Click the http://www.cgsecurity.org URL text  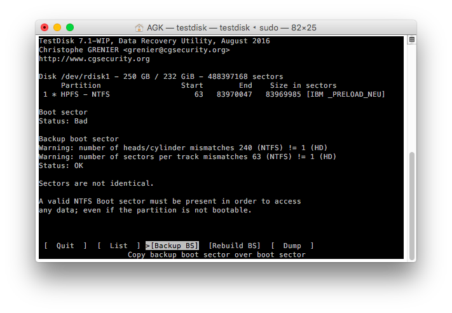tap(94, 59)
